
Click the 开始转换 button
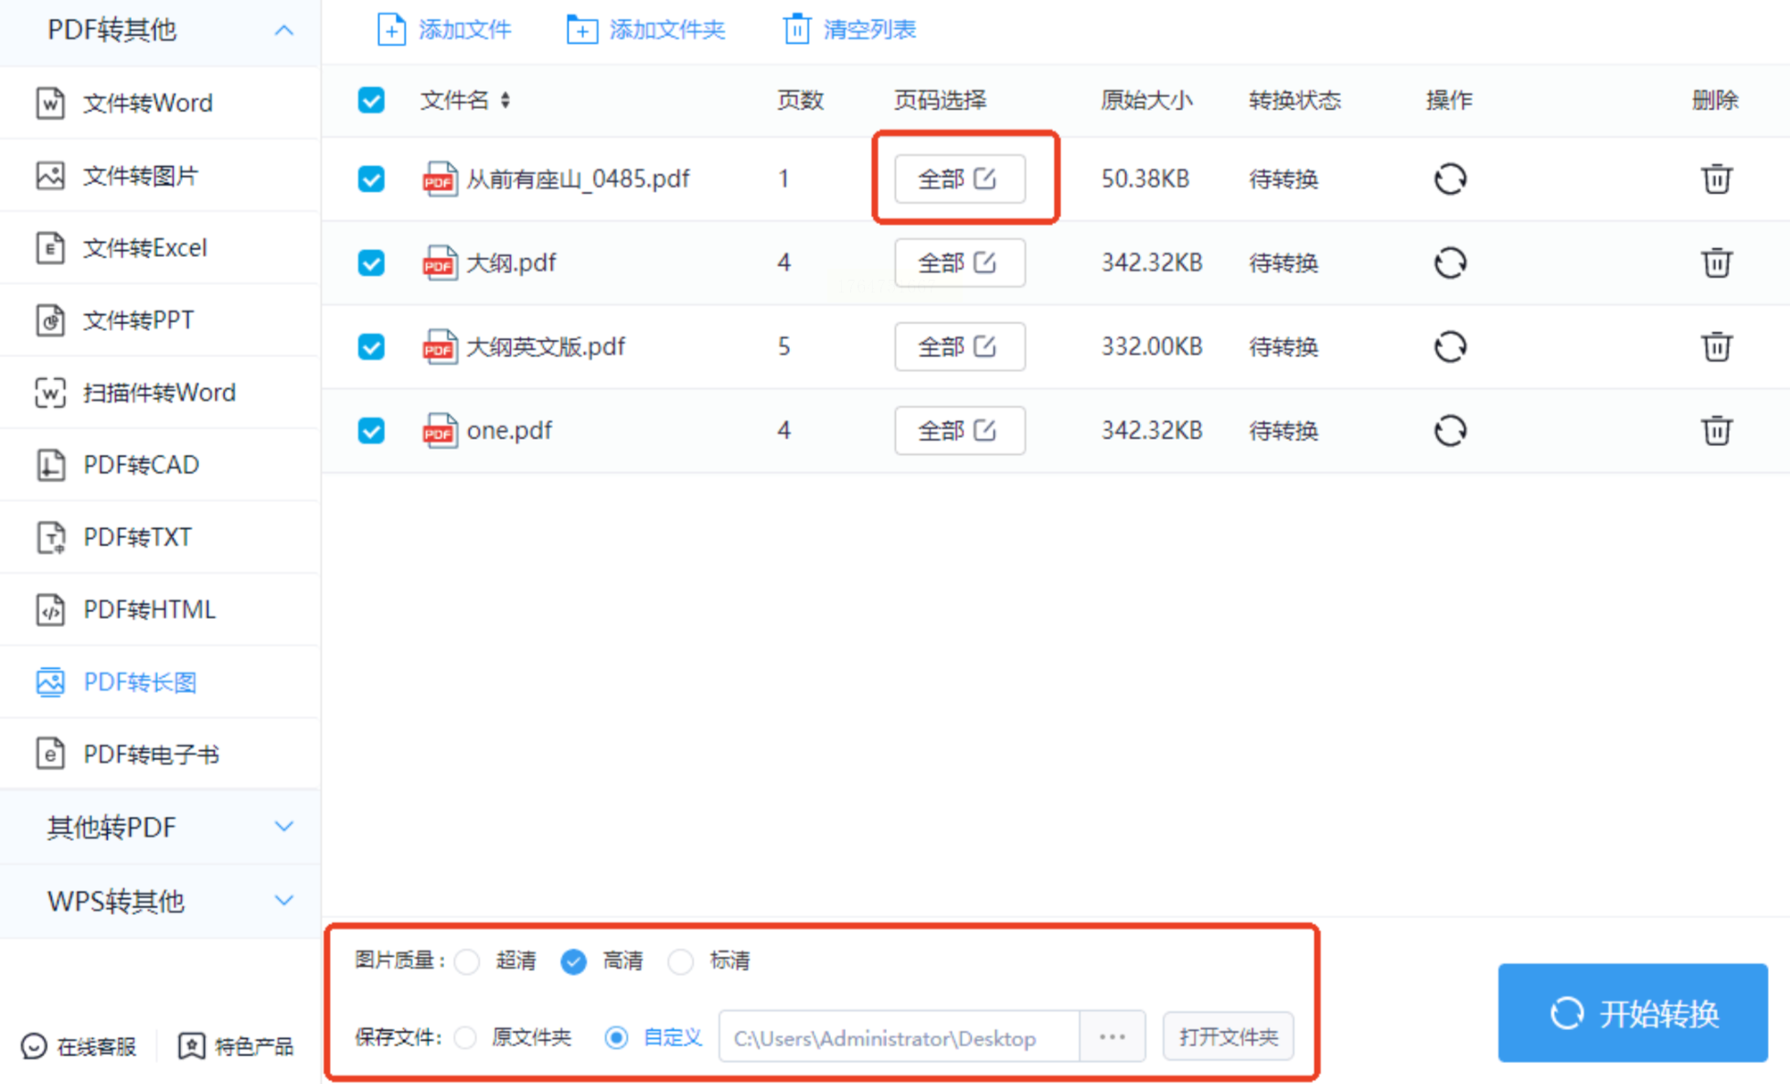click(1632, 1013)
